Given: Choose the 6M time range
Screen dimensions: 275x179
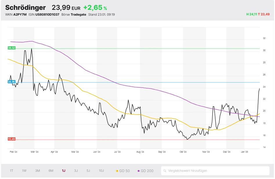Looking at the screenshot, I should click(51, 171).
